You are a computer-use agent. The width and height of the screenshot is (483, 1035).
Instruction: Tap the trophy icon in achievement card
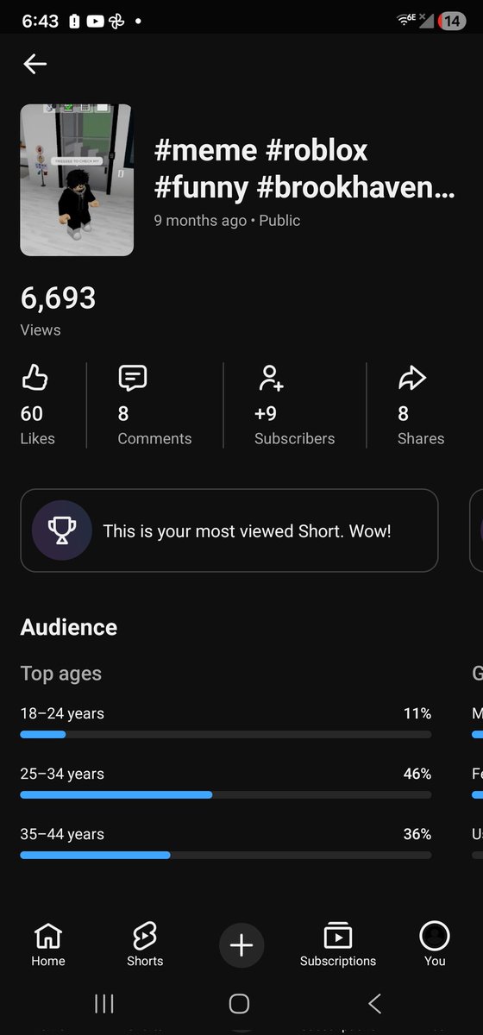pyautogui.click(x=62, y=530)
